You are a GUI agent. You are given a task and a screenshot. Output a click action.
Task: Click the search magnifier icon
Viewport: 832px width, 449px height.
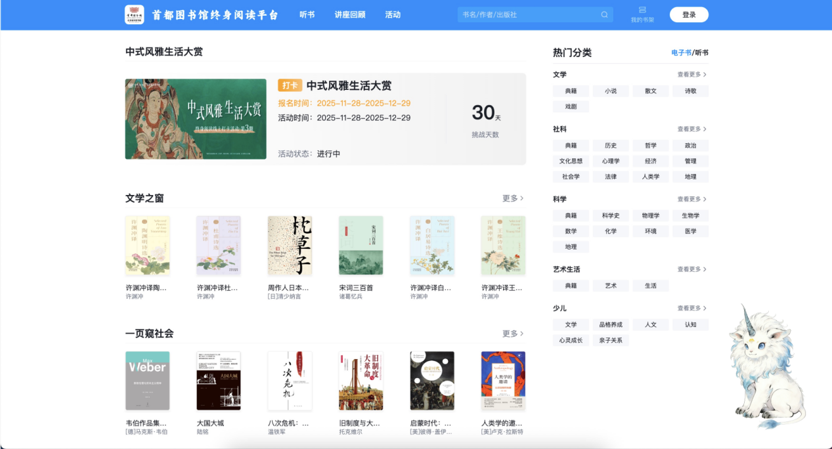(604, 14)
